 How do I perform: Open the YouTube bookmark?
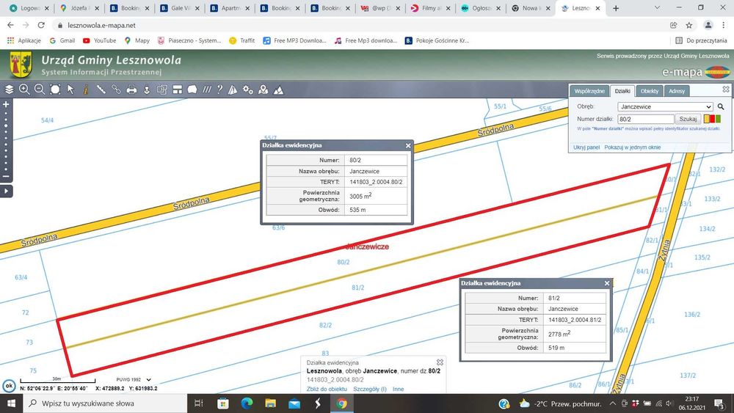click(x=99, y=40)
